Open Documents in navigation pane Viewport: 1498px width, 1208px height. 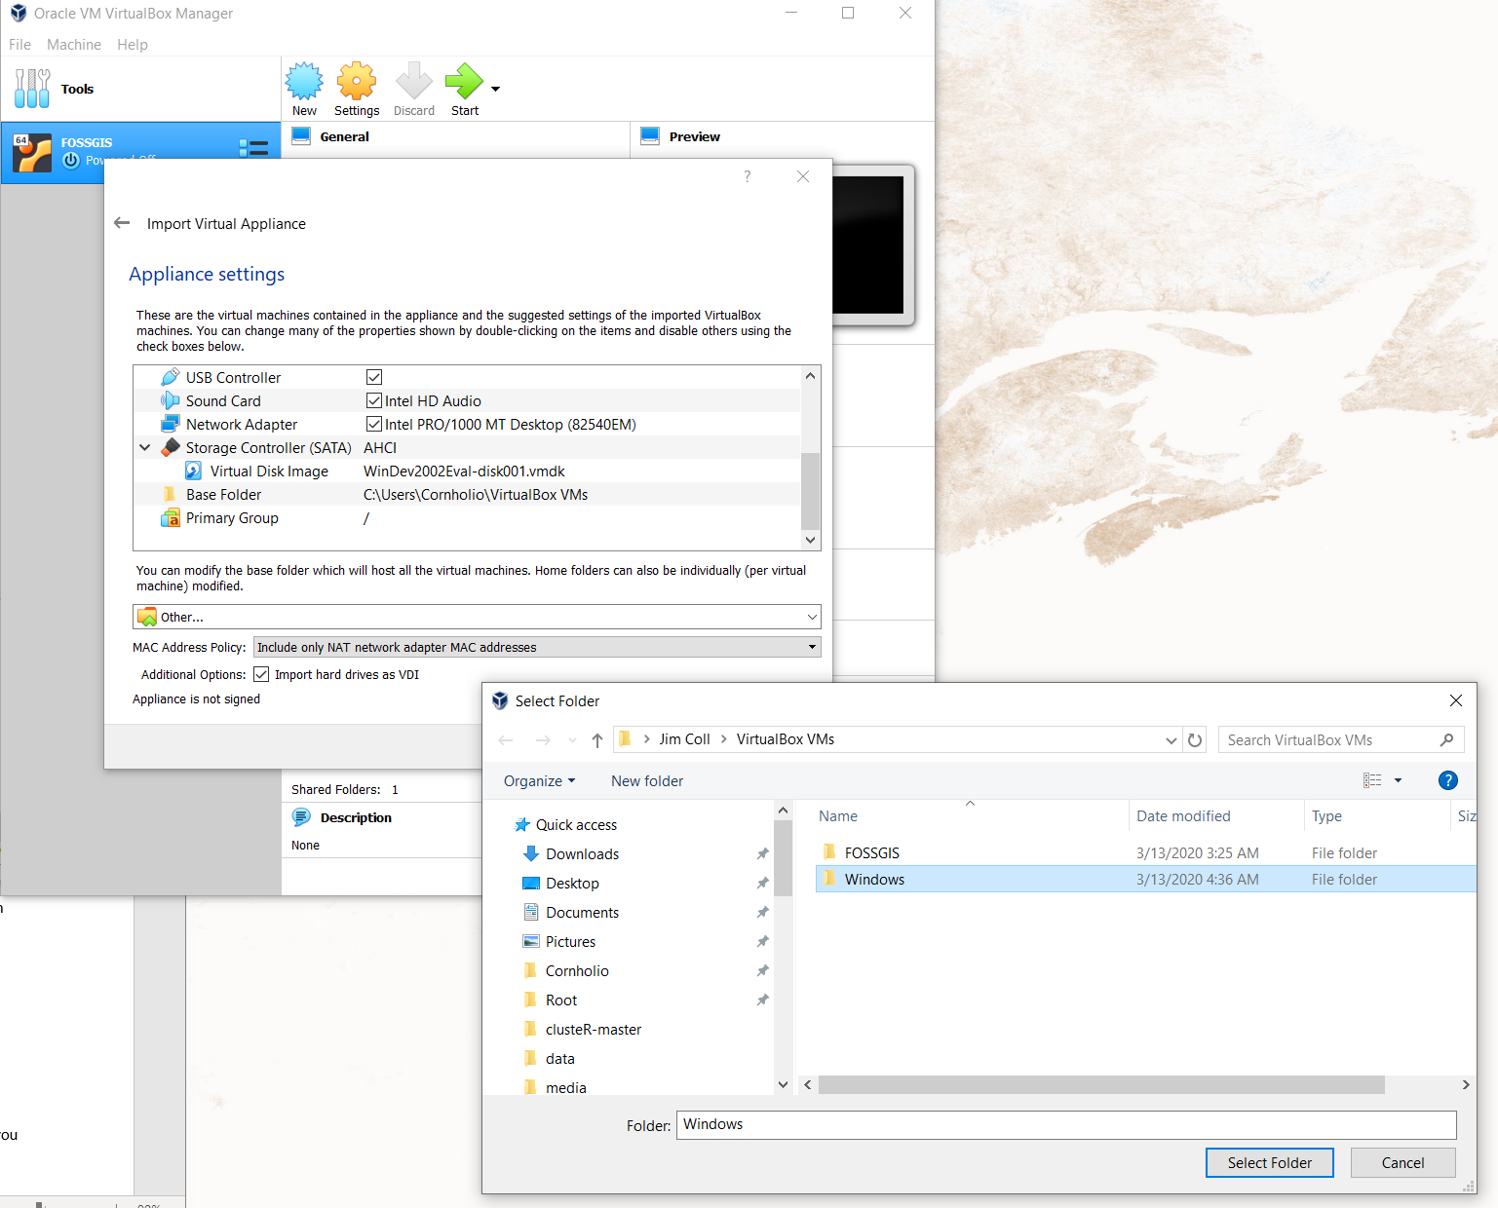point(582,912)
